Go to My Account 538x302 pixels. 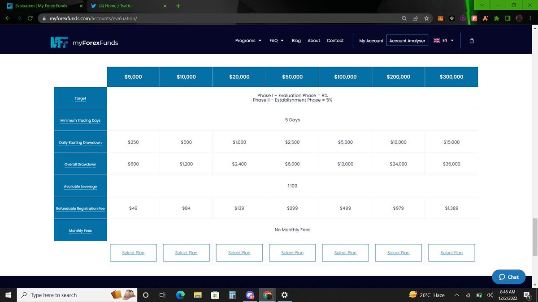point(371,41)
